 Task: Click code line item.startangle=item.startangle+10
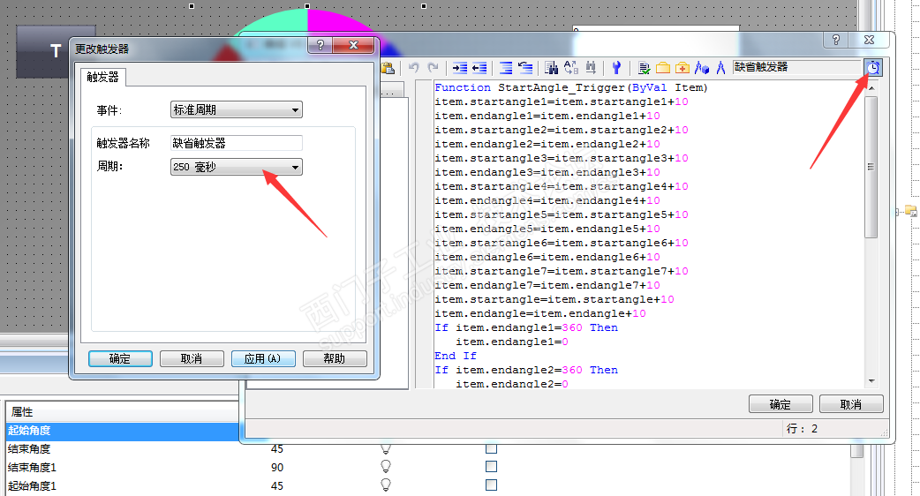point(554,299)
